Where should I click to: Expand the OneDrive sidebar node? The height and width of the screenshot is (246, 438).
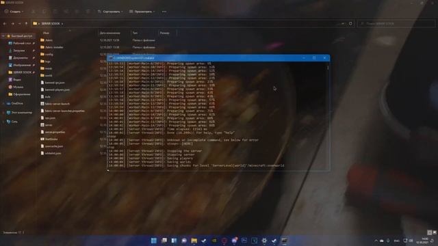pos(3,103)
